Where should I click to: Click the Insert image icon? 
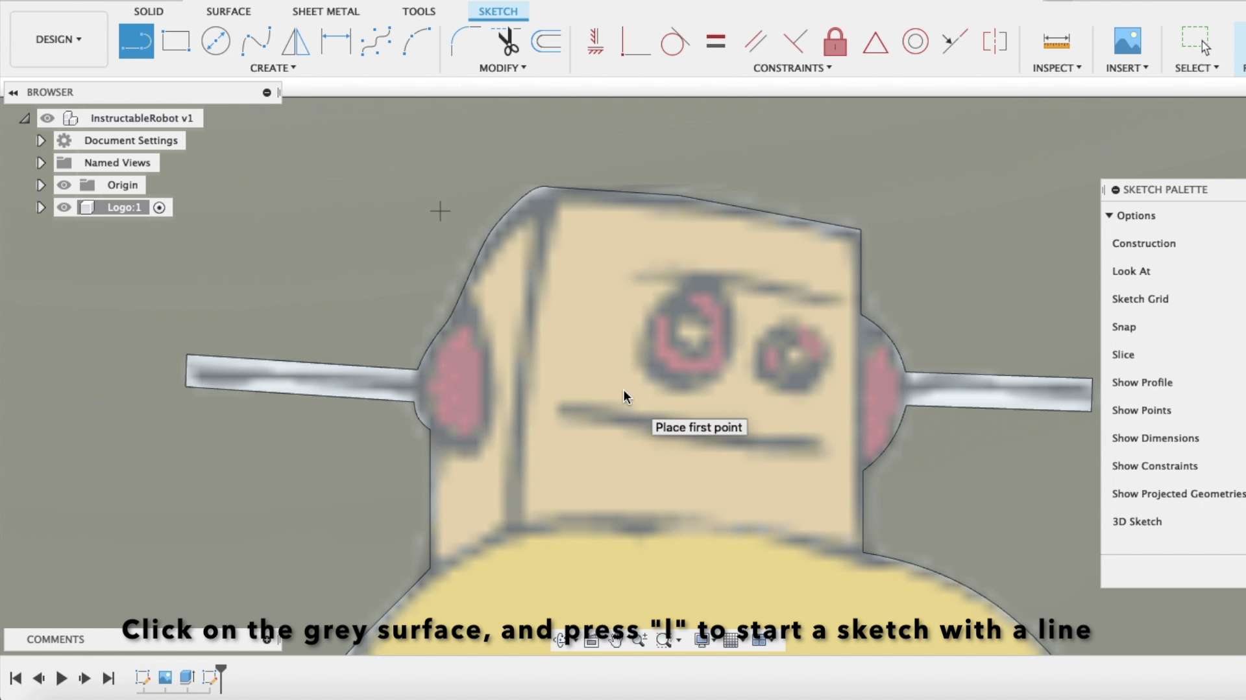[x=1127, y=41]
